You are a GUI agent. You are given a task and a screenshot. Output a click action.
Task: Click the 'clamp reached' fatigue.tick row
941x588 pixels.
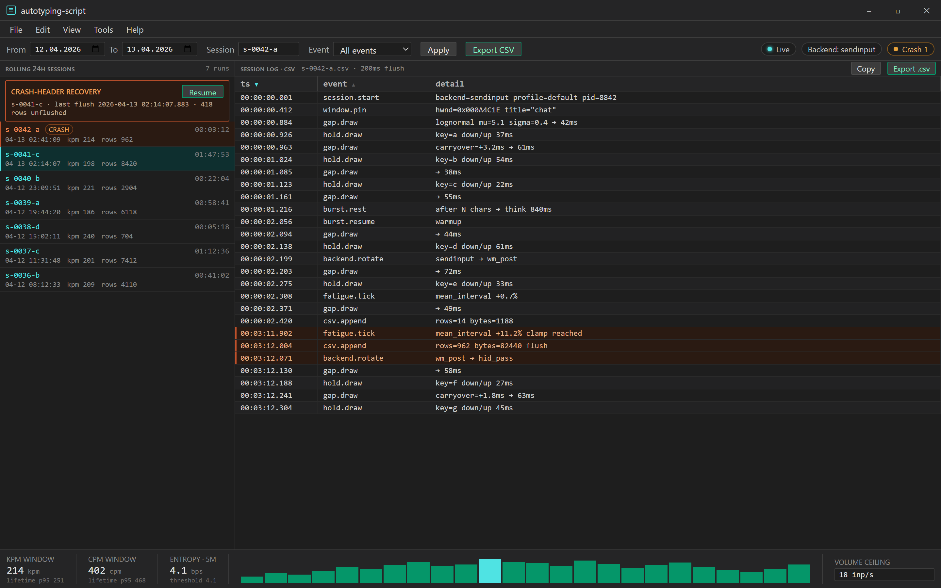(x=587, y=333)
